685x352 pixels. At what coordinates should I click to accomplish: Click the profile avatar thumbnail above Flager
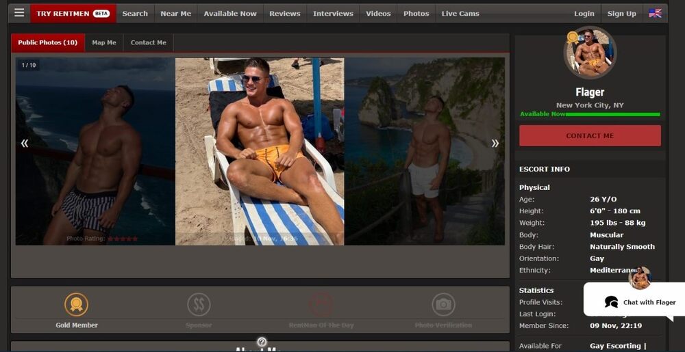point(590,53)
